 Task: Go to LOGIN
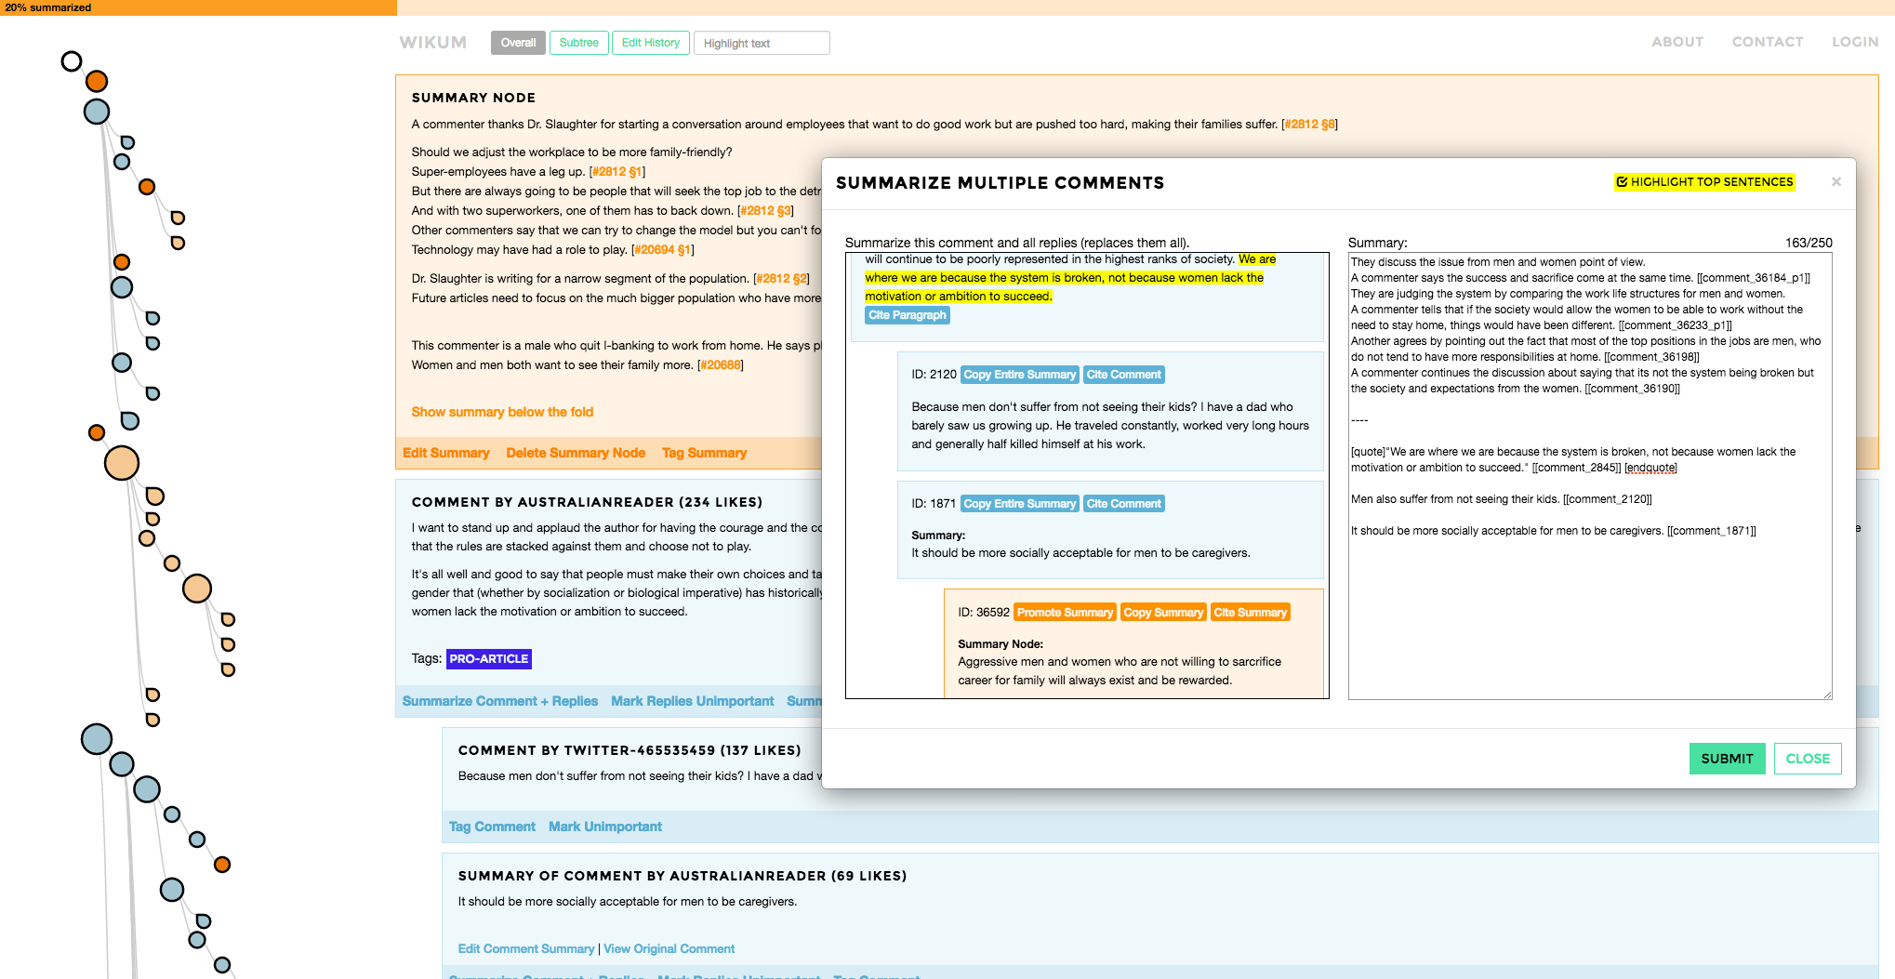click(1854, 42)
